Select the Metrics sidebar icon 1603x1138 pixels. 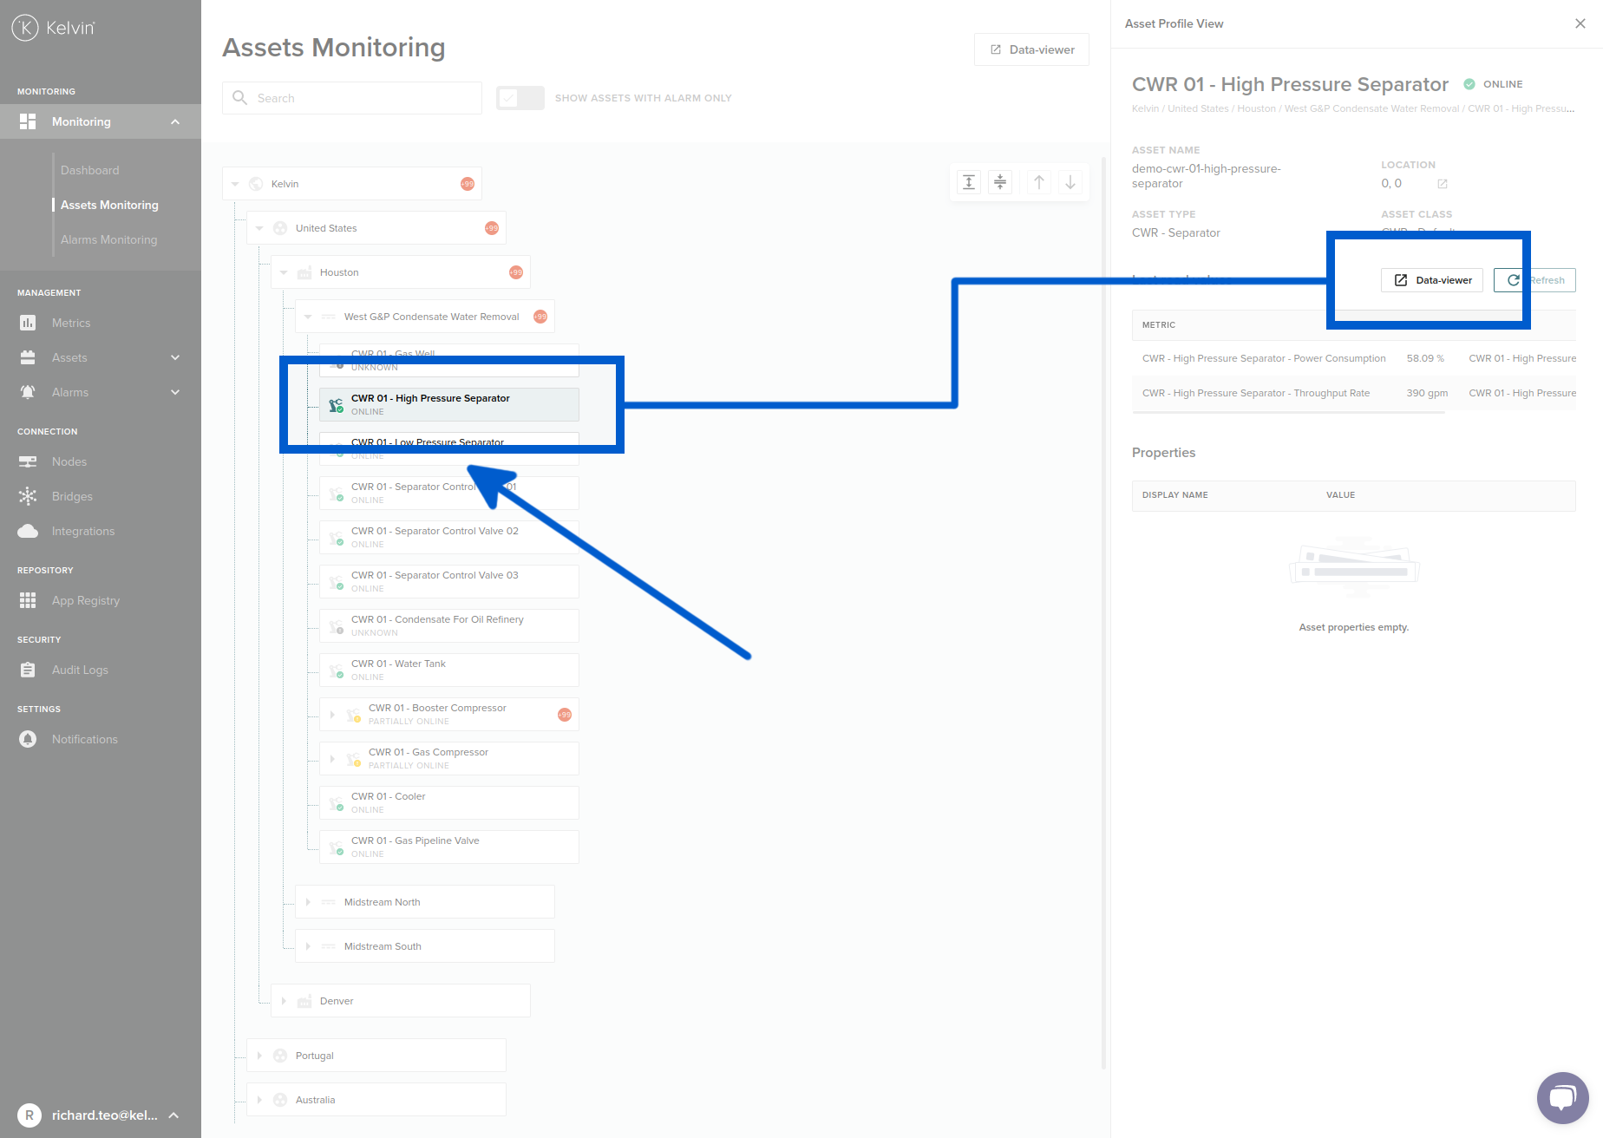pyautogui.click(x=28, y=322)
